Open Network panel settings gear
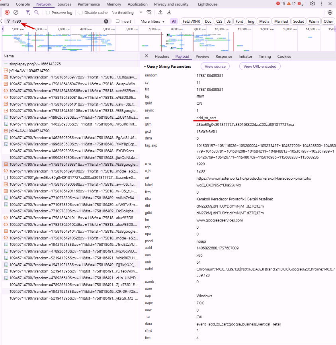Screen dimensions: 336x345 click(330, 12)
